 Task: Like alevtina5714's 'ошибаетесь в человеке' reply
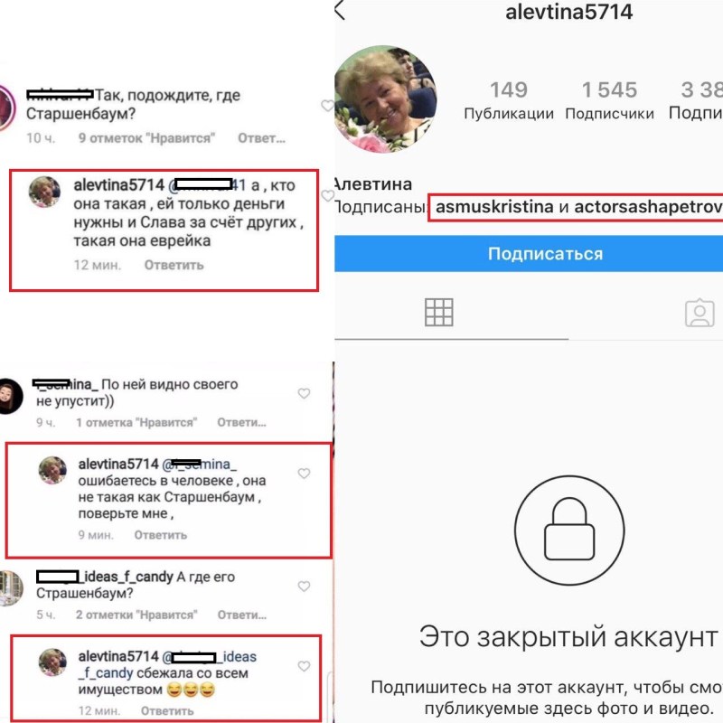click(304, 474)
